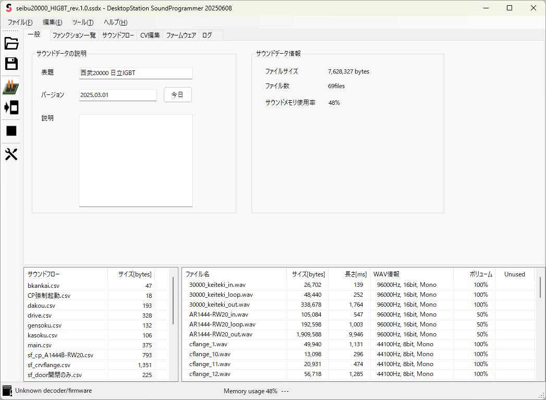Click the decoder chip icon in status bar
Screen dimensions: 546x400
(x=7, y=391)
